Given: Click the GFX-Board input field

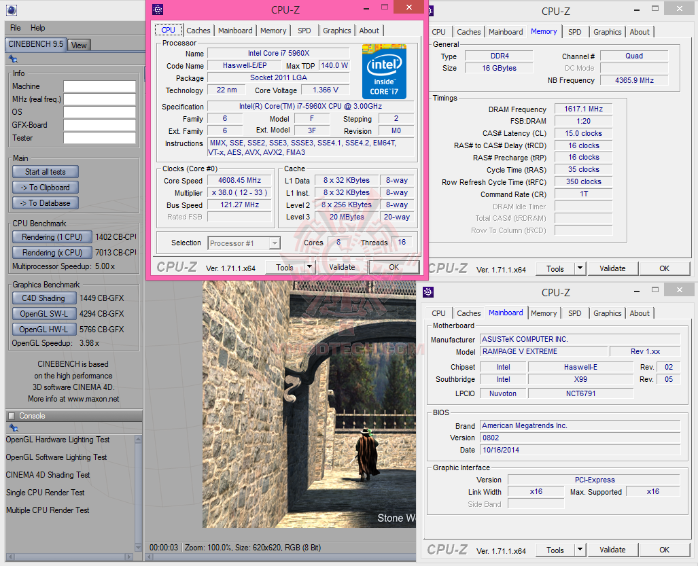Looking at the screenshot, I should click(100, 125).
